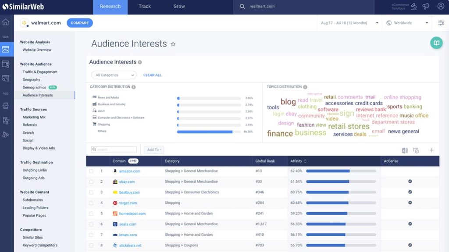The image size is (449, 252).
Task: Open Traffic & Engagement in sidebar
Action: (x=40, y=72)
